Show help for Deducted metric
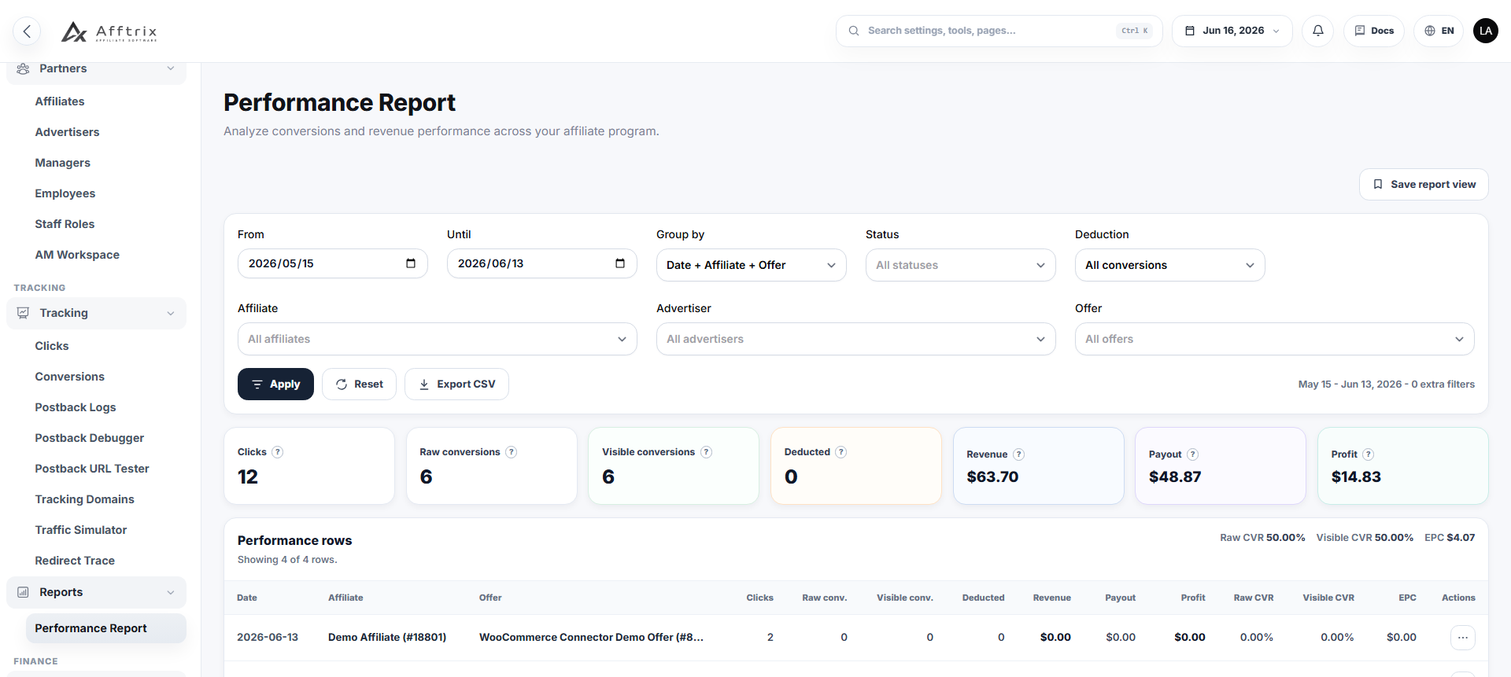Viewport: 1511px width, 677px height. pos(840,452)
